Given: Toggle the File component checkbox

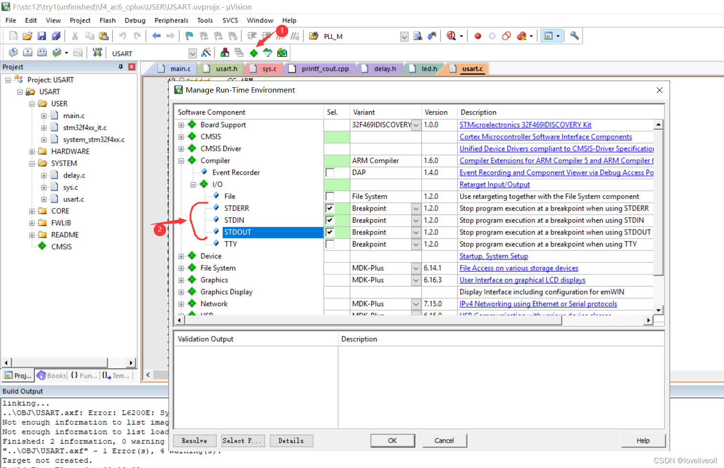Looking at the screenshot, I should coord(330,197).
